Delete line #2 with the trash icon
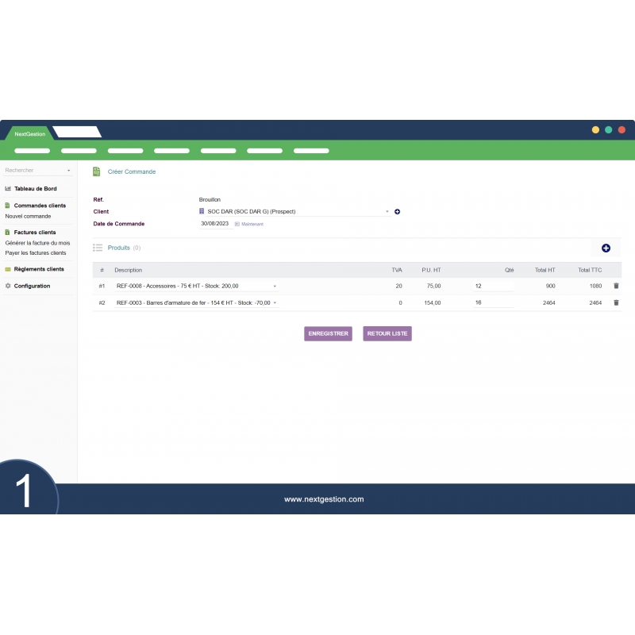This screenshot has height=635, width=635. pyautogui.click(x=615, y=302)
